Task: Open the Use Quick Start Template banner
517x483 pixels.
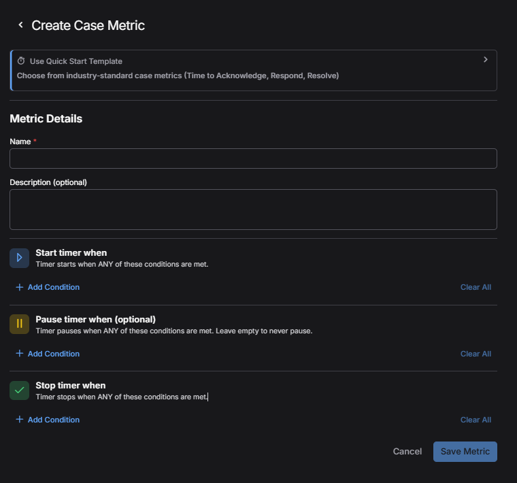Action: [254, 70]
